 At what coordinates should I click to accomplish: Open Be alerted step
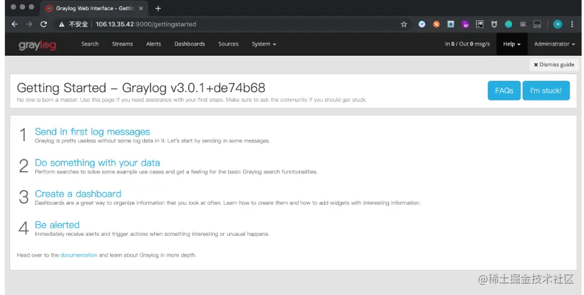point(57,225)
